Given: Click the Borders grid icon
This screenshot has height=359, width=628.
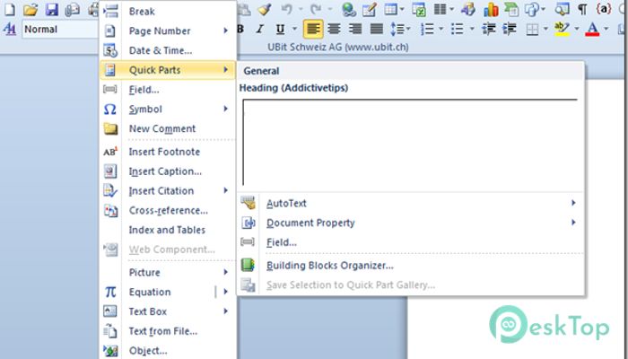Looking at the screenshot, I should [532, 30].
